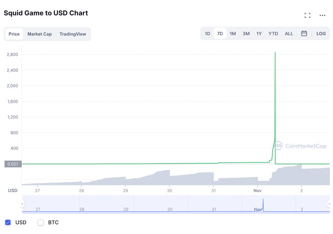
Task: Switch to the Market Cap tab
Action: [x=40, y=34]
